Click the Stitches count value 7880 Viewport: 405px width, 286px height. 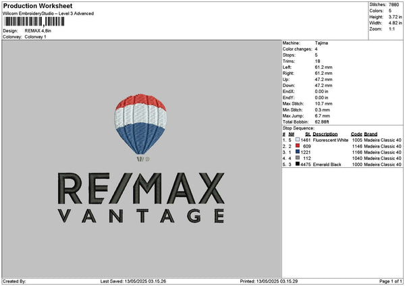pos(395,4)
